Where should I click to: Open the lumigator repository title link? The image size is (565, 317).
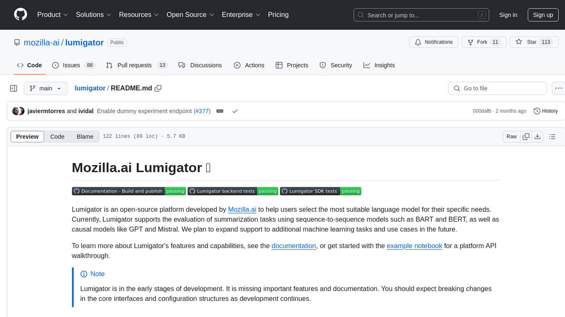(84, 42)
